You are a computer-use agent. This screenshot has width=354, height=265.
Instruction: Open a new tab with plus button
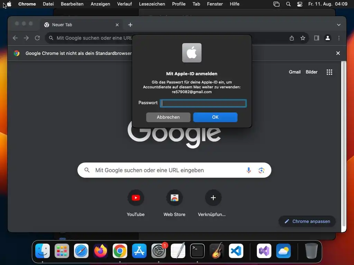point(130,25)
